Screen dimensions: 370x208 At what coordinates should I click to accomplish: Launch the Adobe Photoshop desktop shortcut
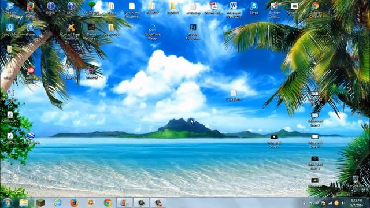pyautogui.click(x=193, y=32)
